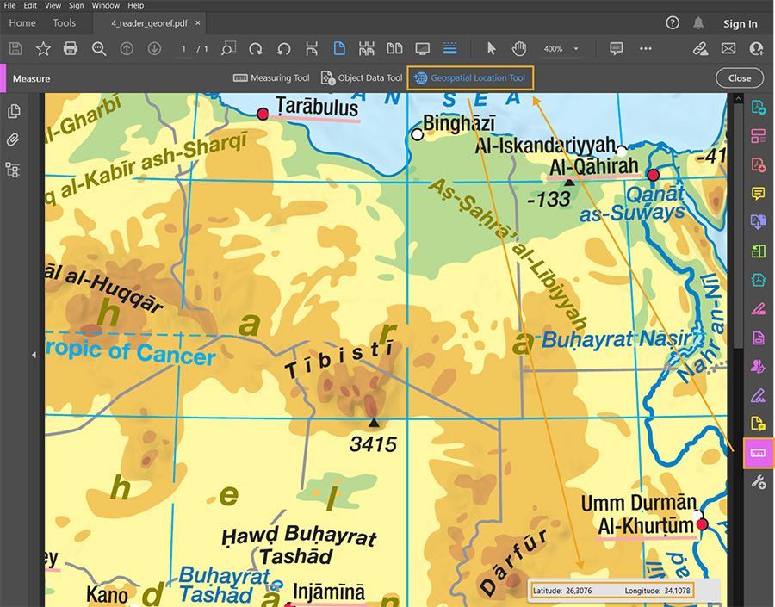Viewport: 775px width, 607px height.
Task: Open the model tree panel icon
Action: click(x=13, y=170)
